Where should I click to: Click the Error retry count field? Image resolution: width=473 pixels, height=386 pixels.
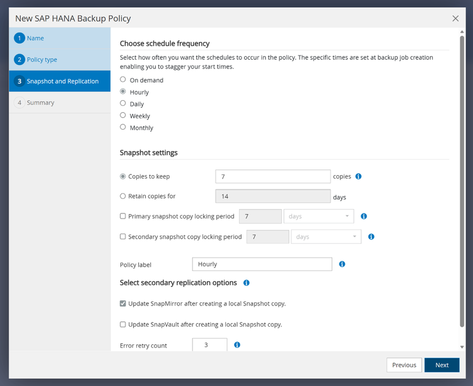(209, 344)
